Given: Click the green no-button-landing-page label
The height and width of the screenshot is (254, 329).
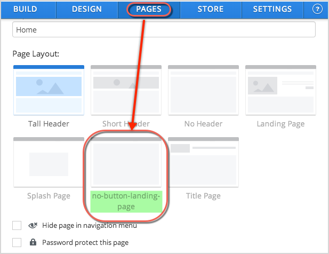Looking at the screenshot, I should pyautogui.click(x=126, y=202).
